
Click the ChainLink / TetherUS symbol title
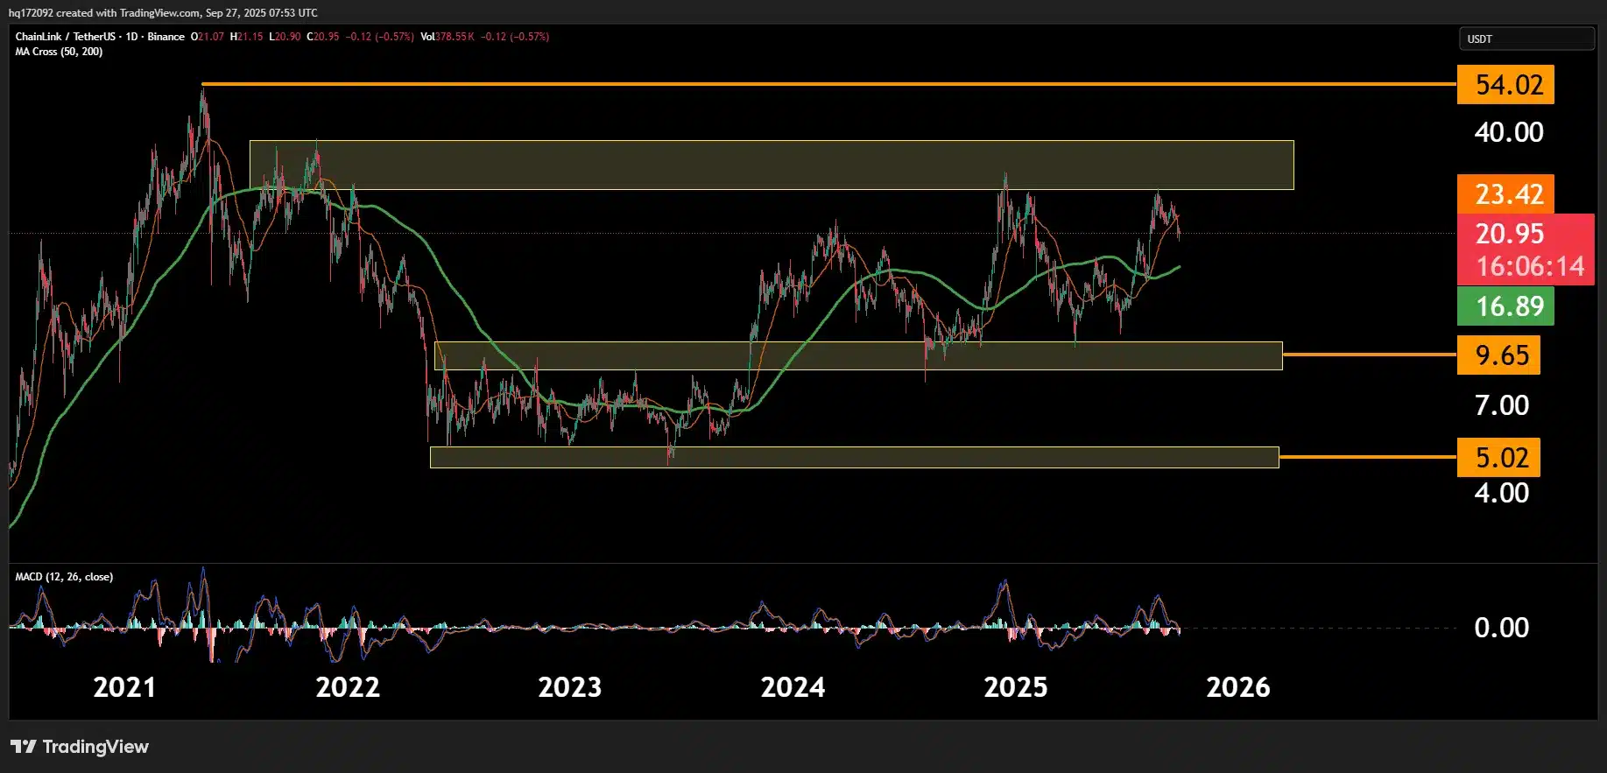[65, 37]
